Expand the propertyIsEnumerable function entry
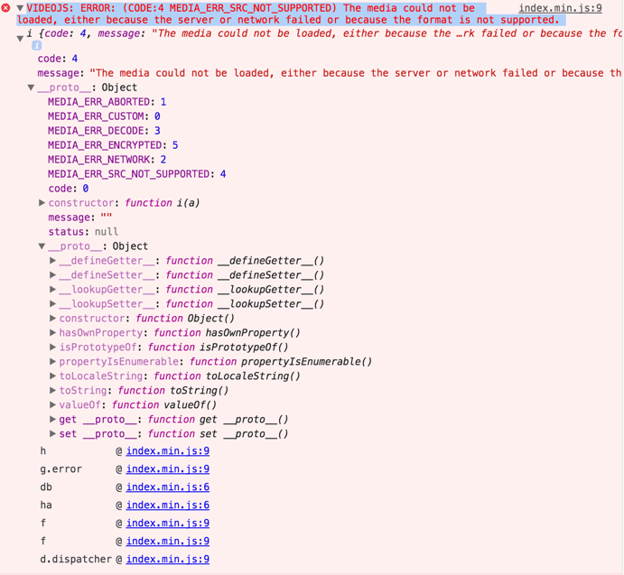Screen dimensions: 624x575 coord(52,361)
